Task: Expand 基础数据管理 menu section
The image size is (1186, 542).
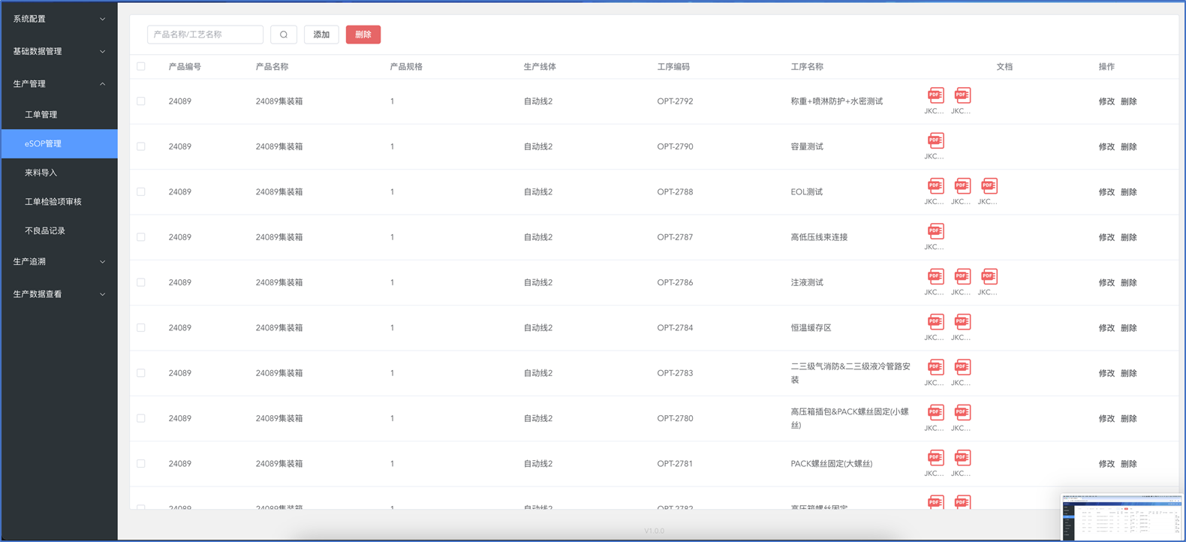Action: [x=59, y=51]
